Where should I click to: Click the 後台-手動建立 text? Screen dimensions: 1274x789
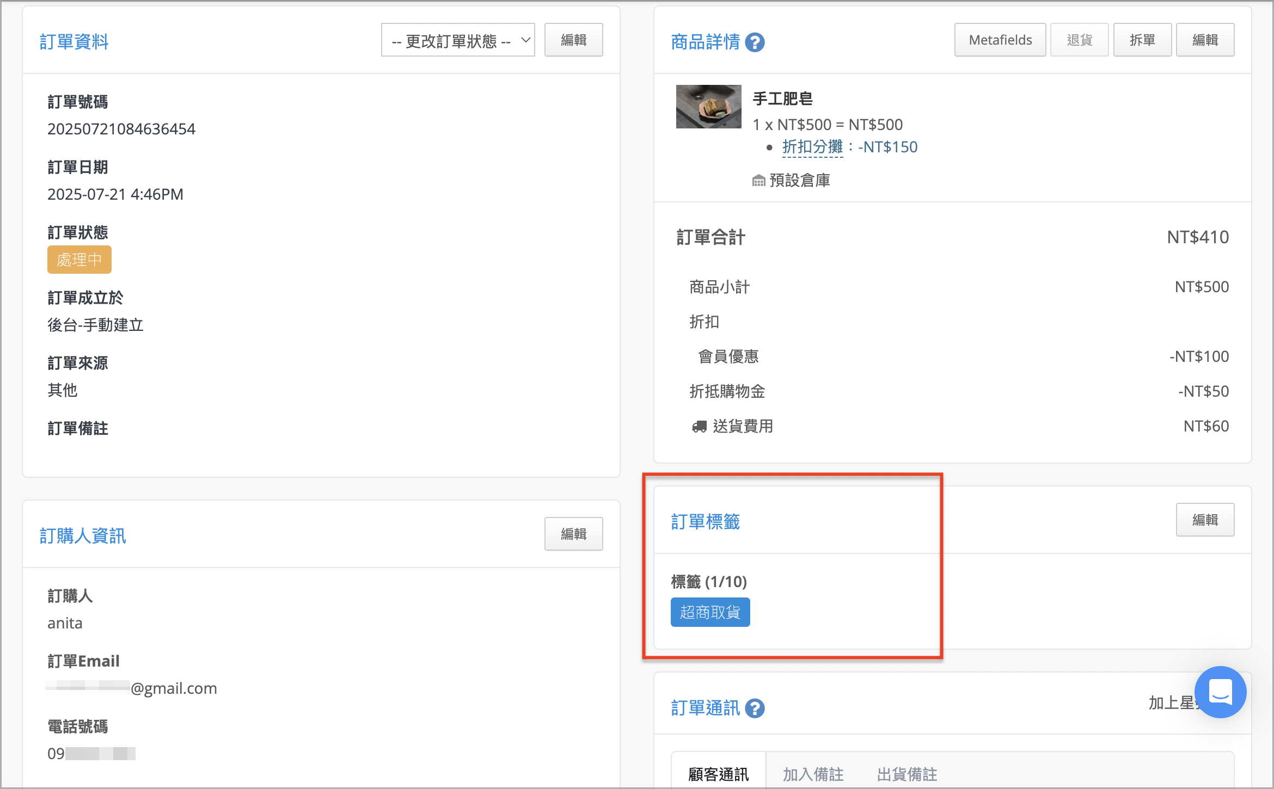coord(95,325)
